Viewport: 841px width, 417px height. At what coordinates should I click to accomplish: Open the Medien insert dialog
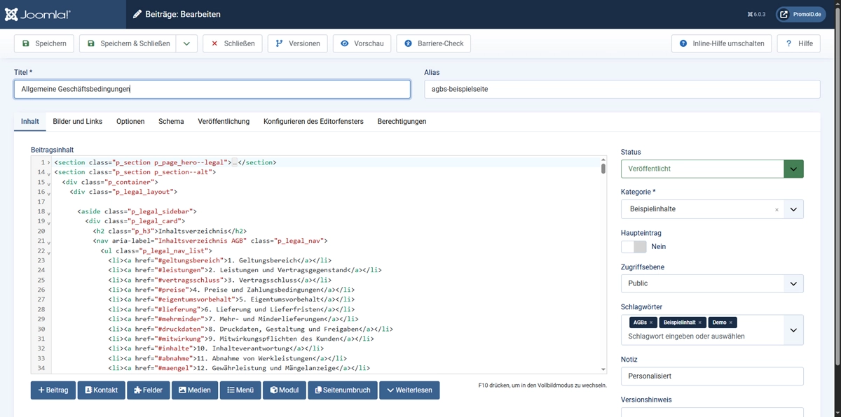[195, 390]
